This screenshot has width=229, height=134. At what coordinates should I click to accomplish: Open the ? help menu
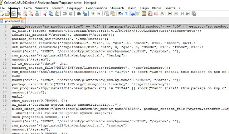[179, 8]
